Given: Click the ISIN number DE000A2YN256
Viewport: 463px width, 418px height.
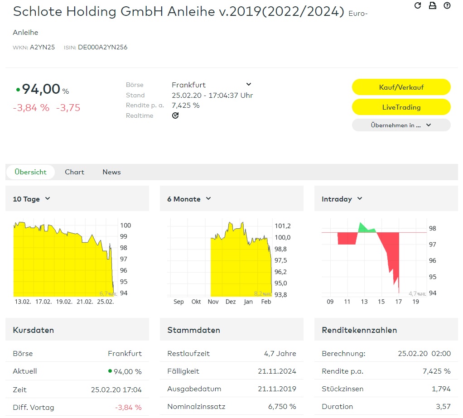Looking at the screenshot, I should coord(102,47).
